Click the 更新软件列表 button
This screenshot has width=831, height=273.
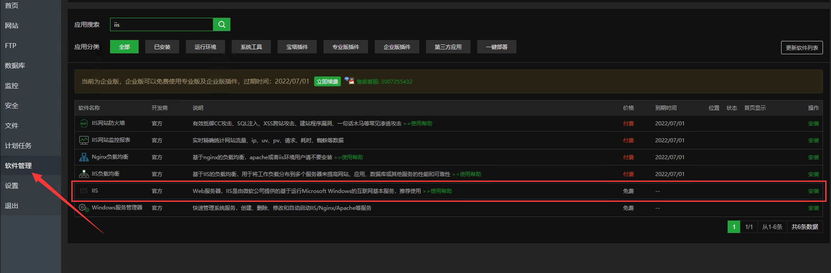pos(802,48)
